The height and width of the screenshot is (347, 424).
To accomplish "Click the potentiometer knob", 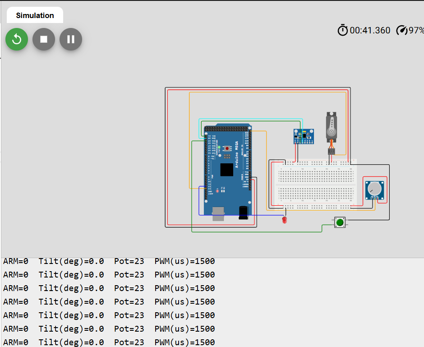I will click(x=373, y=189).
